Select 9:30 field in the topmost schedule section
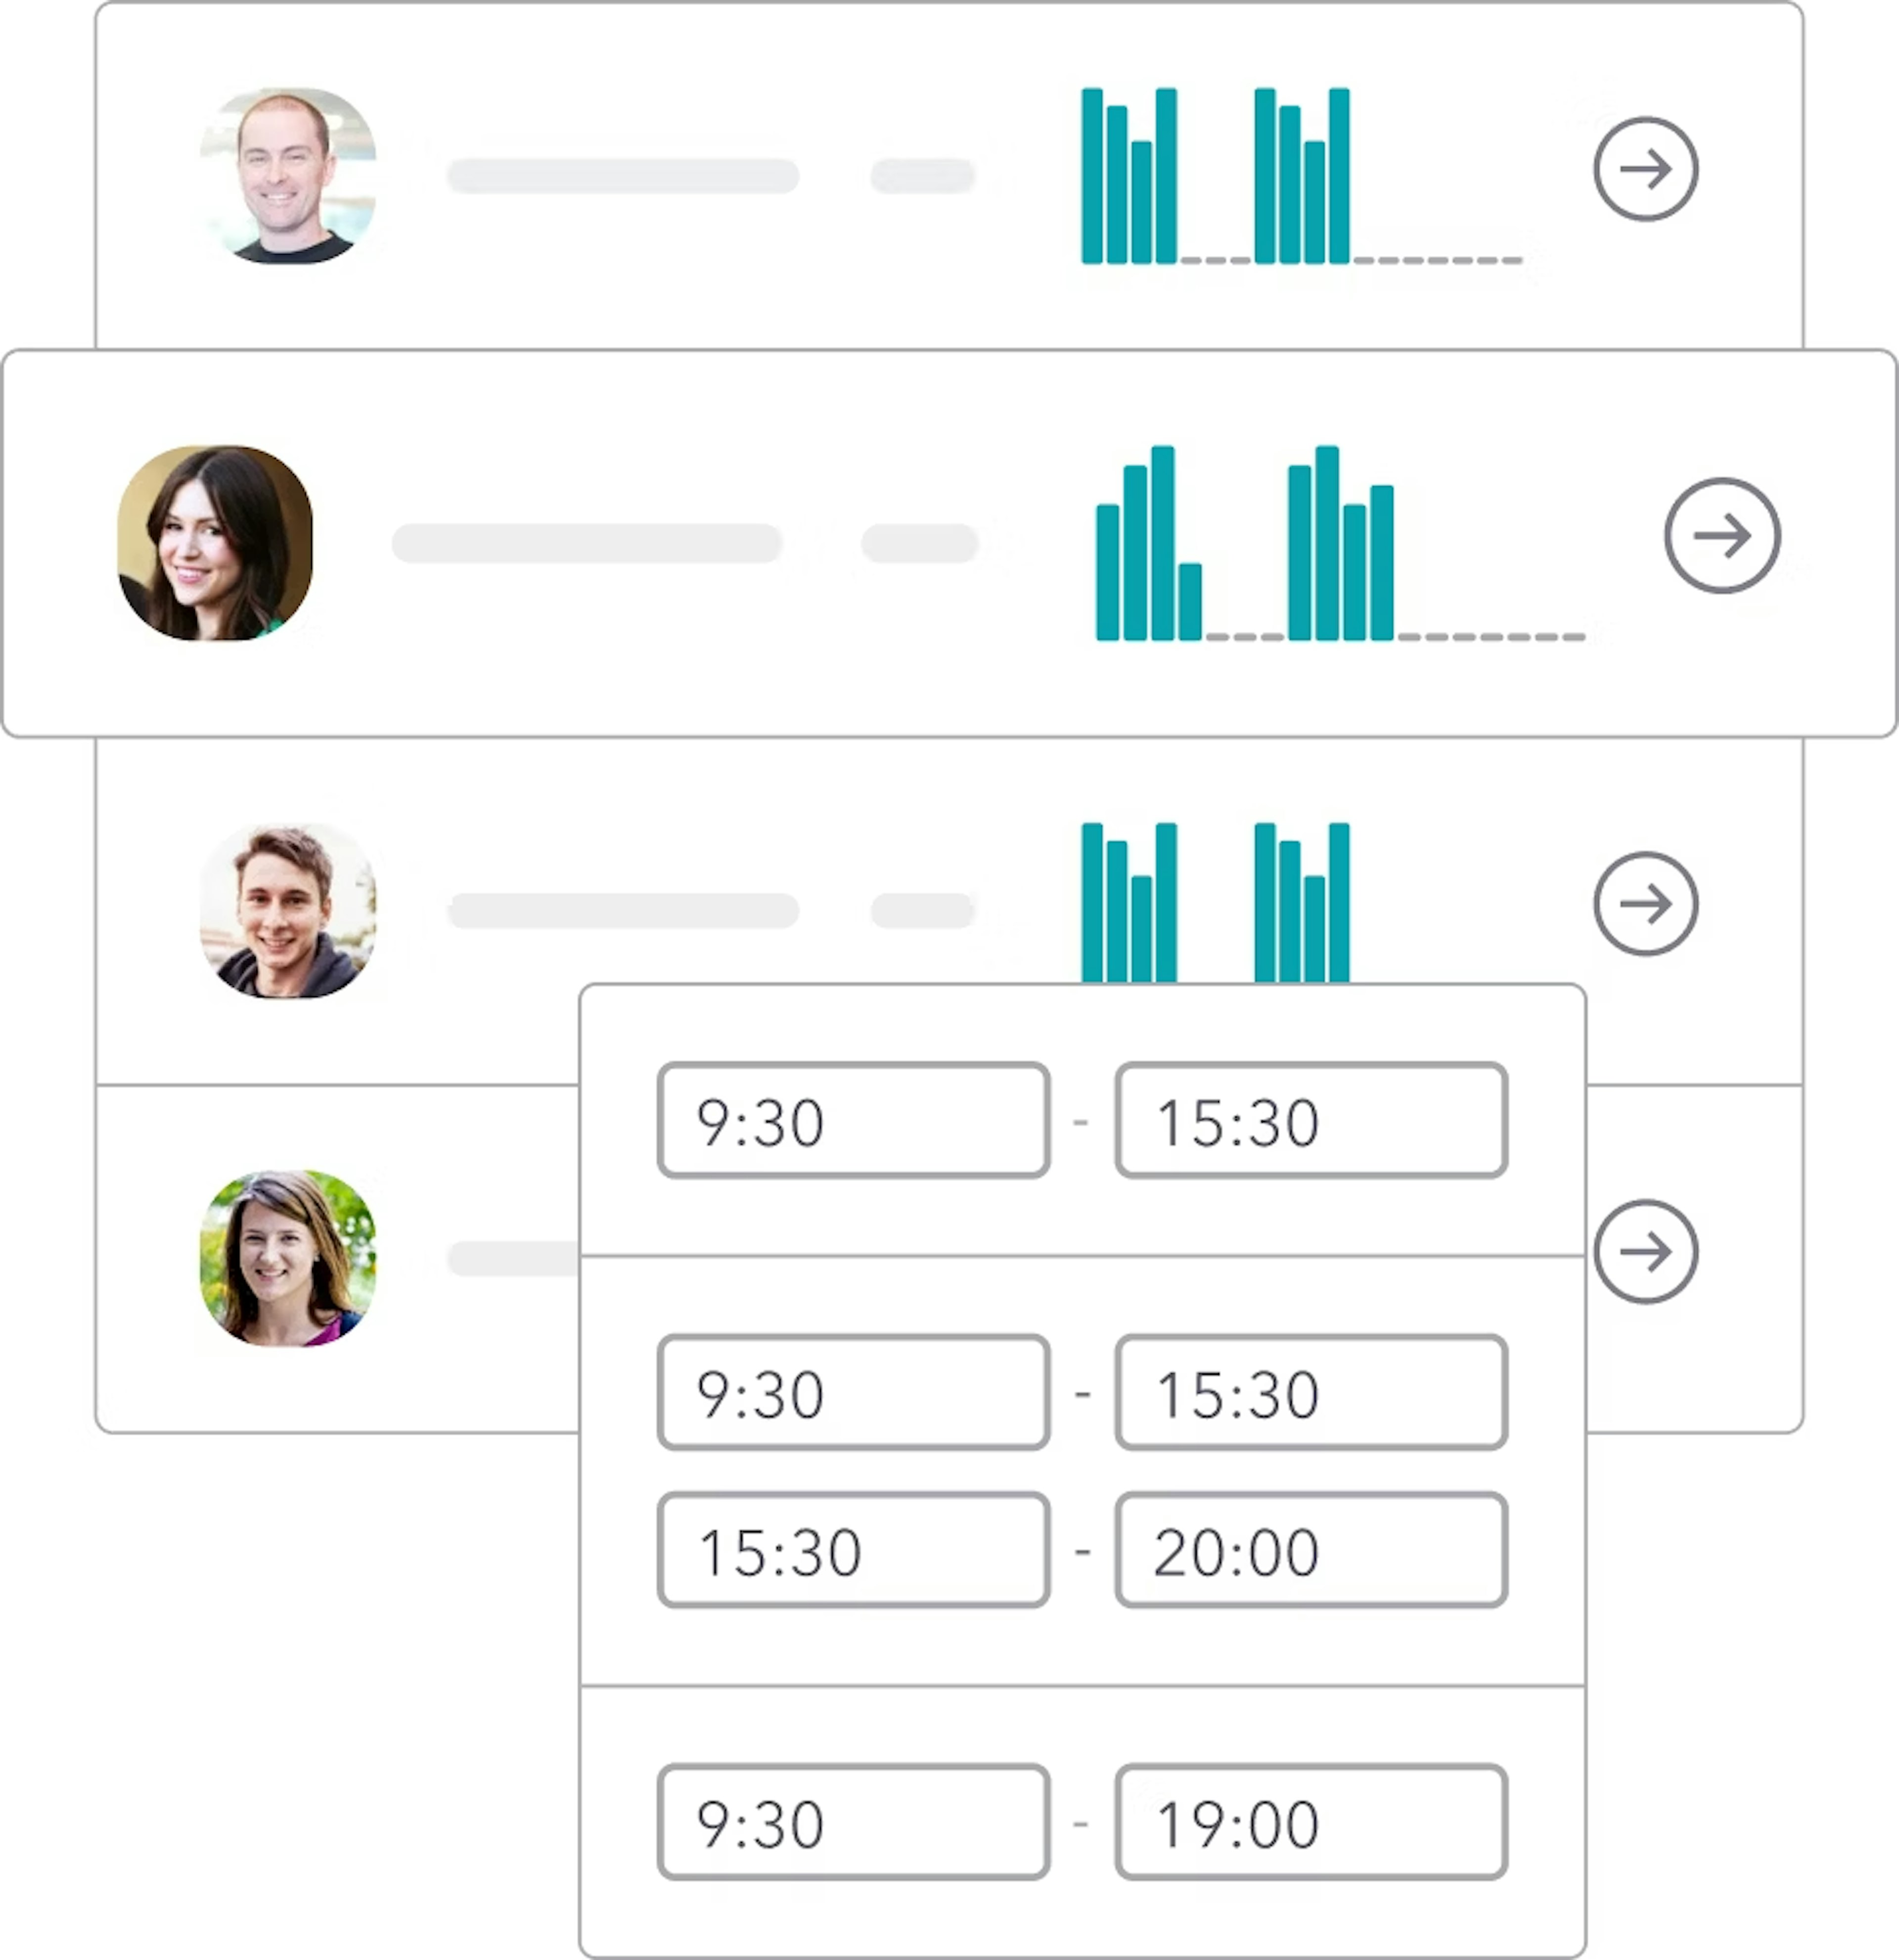The width and height of the screenshot is (1899, 1960). tap(853, 1120)
